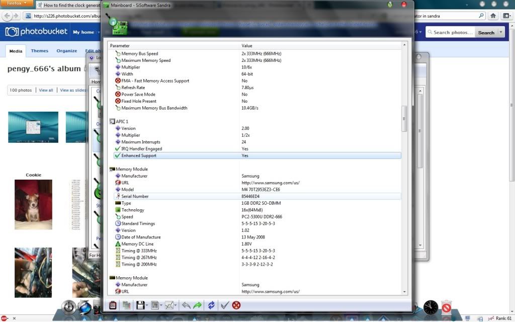Click the green forward arrow icon
The image size is (515, 322).
(x=197, y=305)
